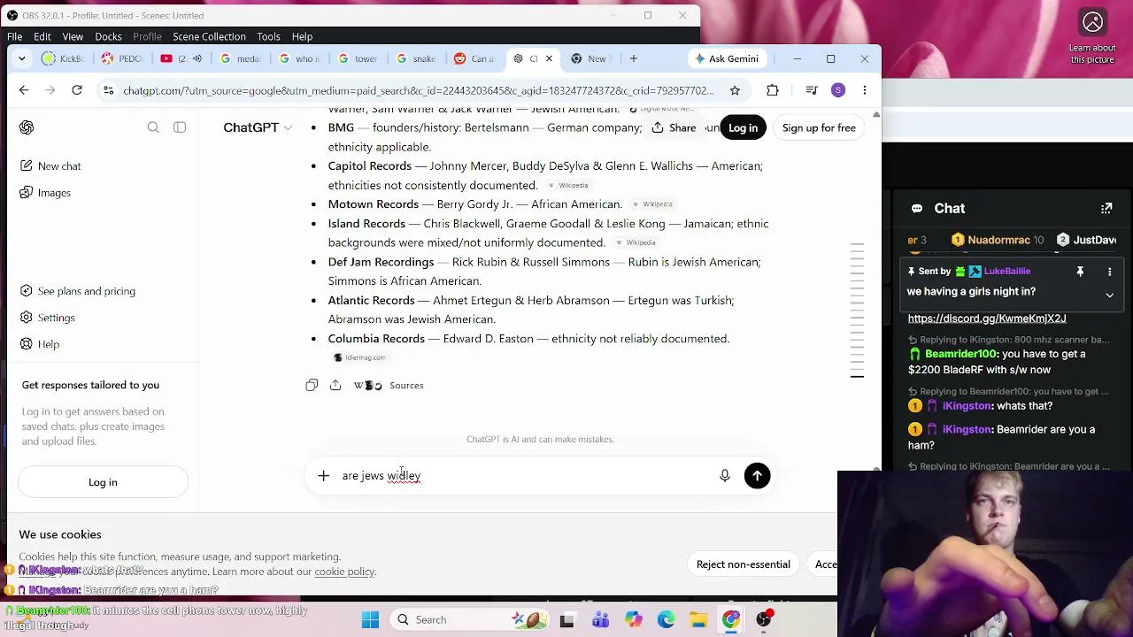Mute the YouTube tab audio icon
This screenshot has height=637, width=1133.
pos(197,58)
